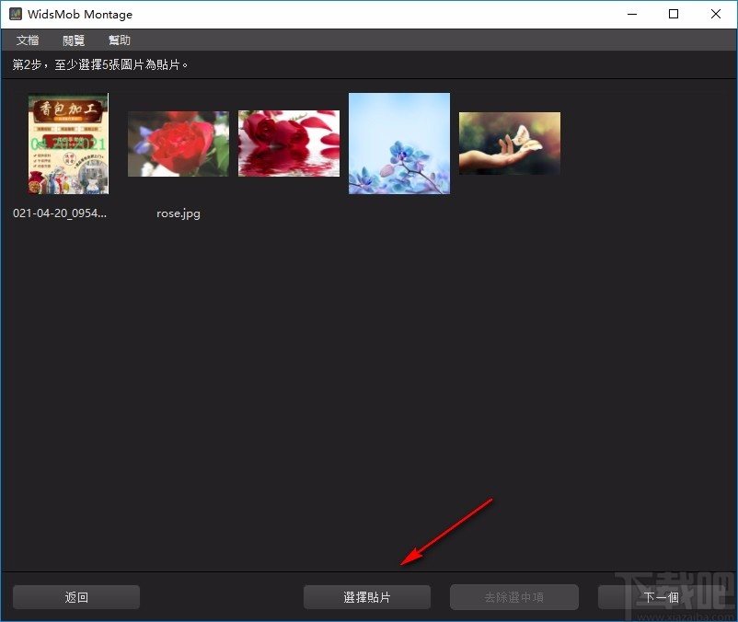
Task: Select the rose.jpg thumbnail
Action: click(178, 144)
